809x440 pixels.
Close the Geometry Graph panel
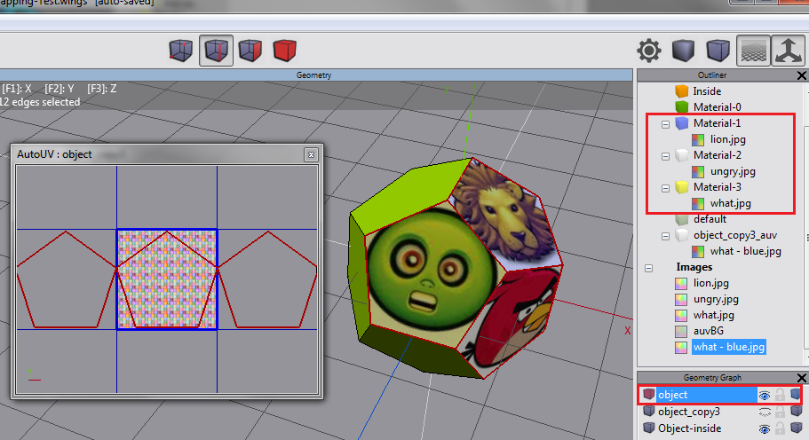pos(801,378)
